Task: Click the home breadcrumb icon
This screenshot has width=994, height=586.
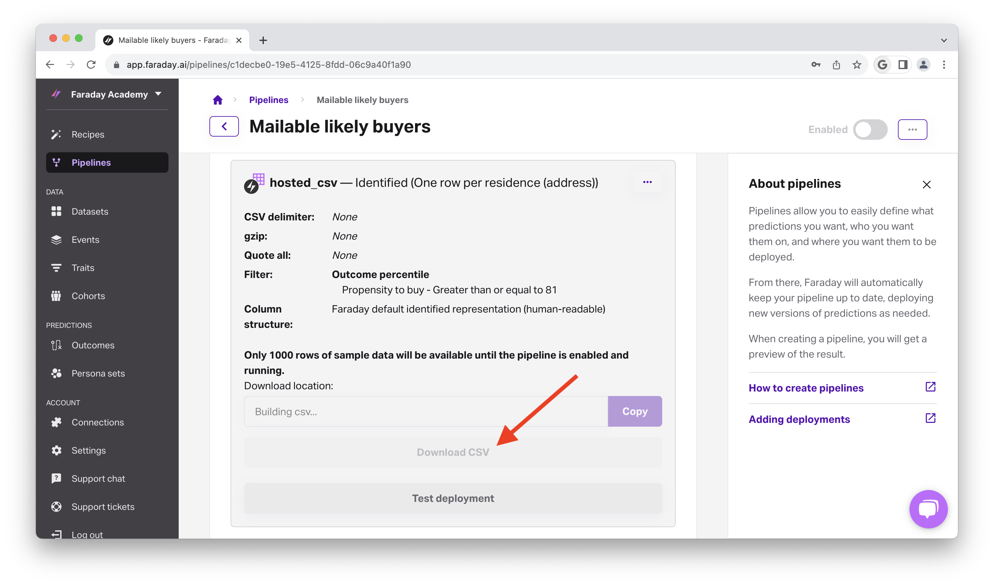Action: click(x=217, y=100)
